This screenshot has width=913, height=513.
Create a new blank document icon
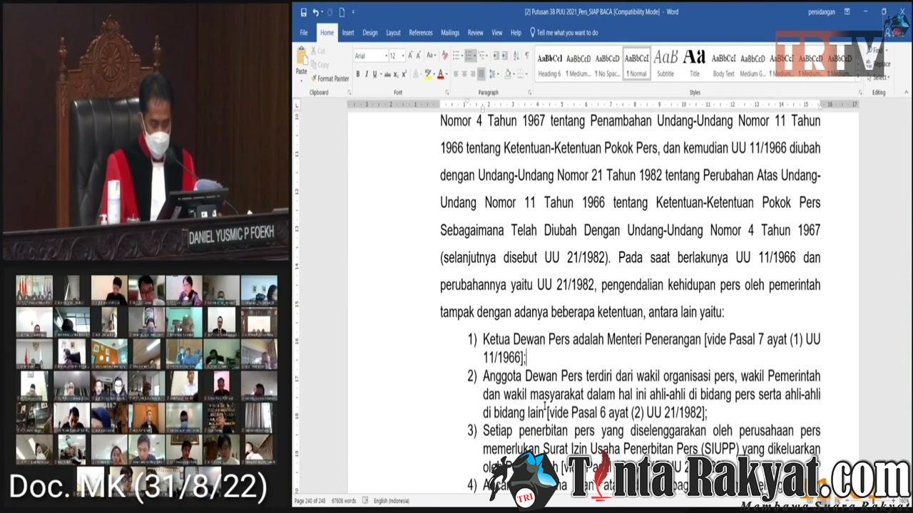click(342, 12)
